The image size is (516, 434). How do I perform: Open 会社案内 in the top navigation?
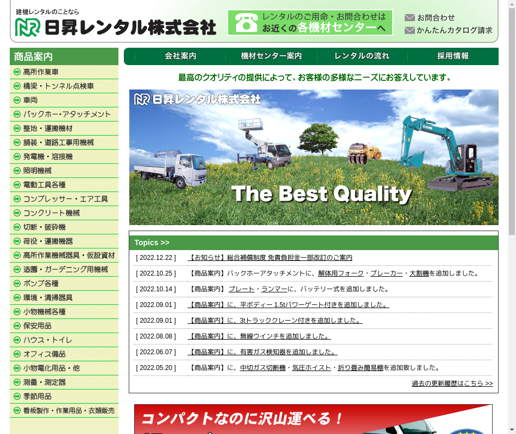(x=180, y=56)
